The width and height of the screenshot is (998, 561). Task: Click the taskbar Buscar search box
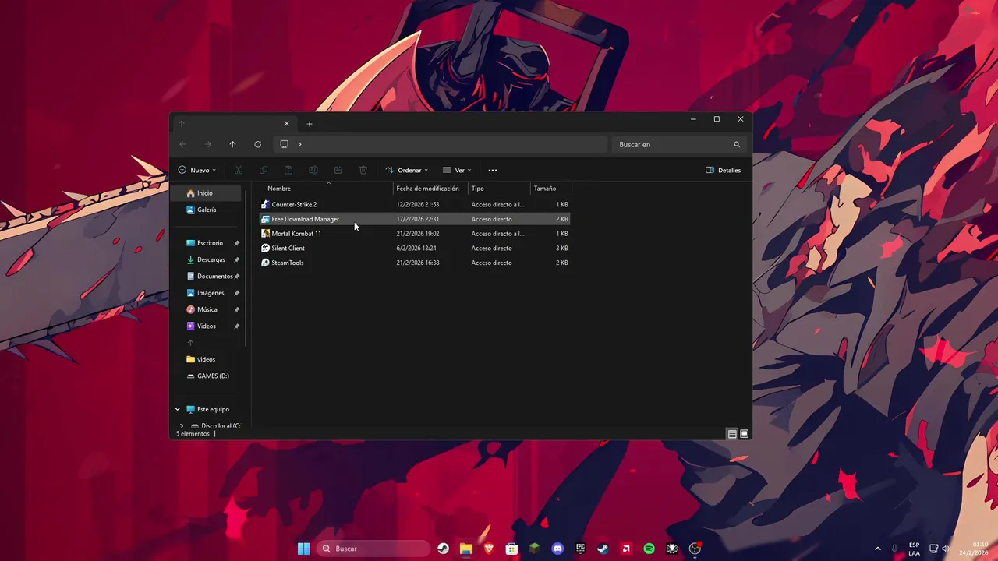tap(373, 549)
